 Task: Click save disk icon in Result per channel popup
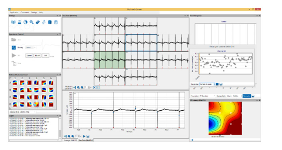(x=221, y=84)
